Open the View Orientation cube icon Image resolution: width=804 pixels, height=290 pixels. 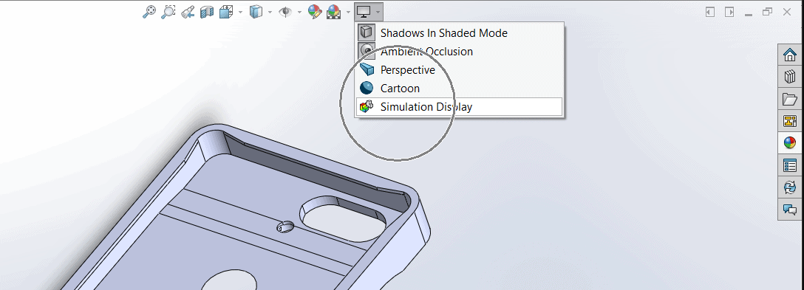(x=225, y=11)
